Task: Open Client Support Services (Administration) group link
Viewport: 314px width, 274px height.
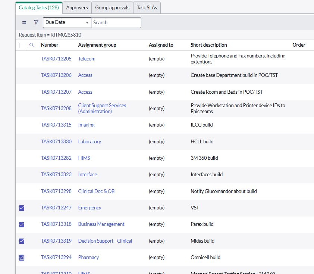Action: click(102, 108)
